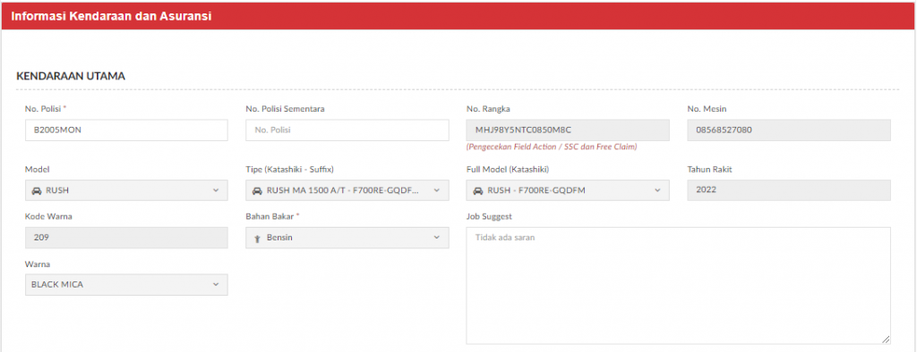Click inside the Job Suggest text area

coord(679,286)
